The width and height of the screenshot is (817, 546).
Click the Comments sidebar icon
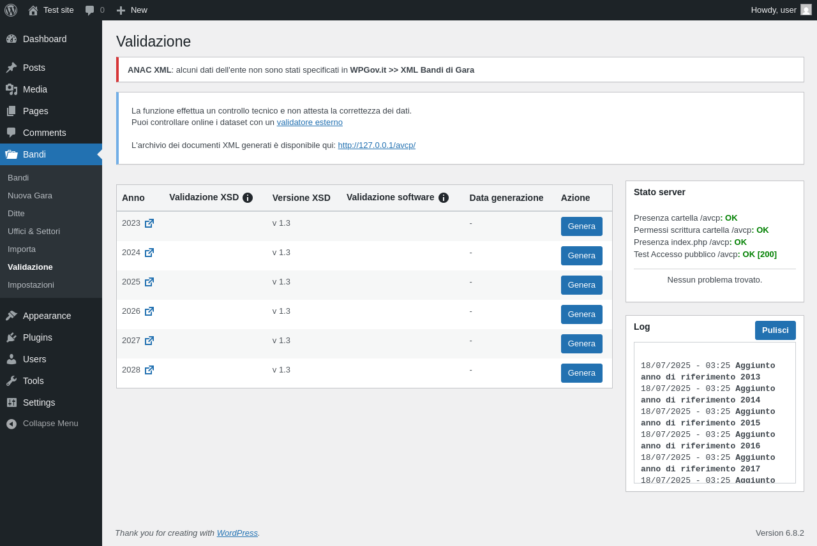click(11, 133)
